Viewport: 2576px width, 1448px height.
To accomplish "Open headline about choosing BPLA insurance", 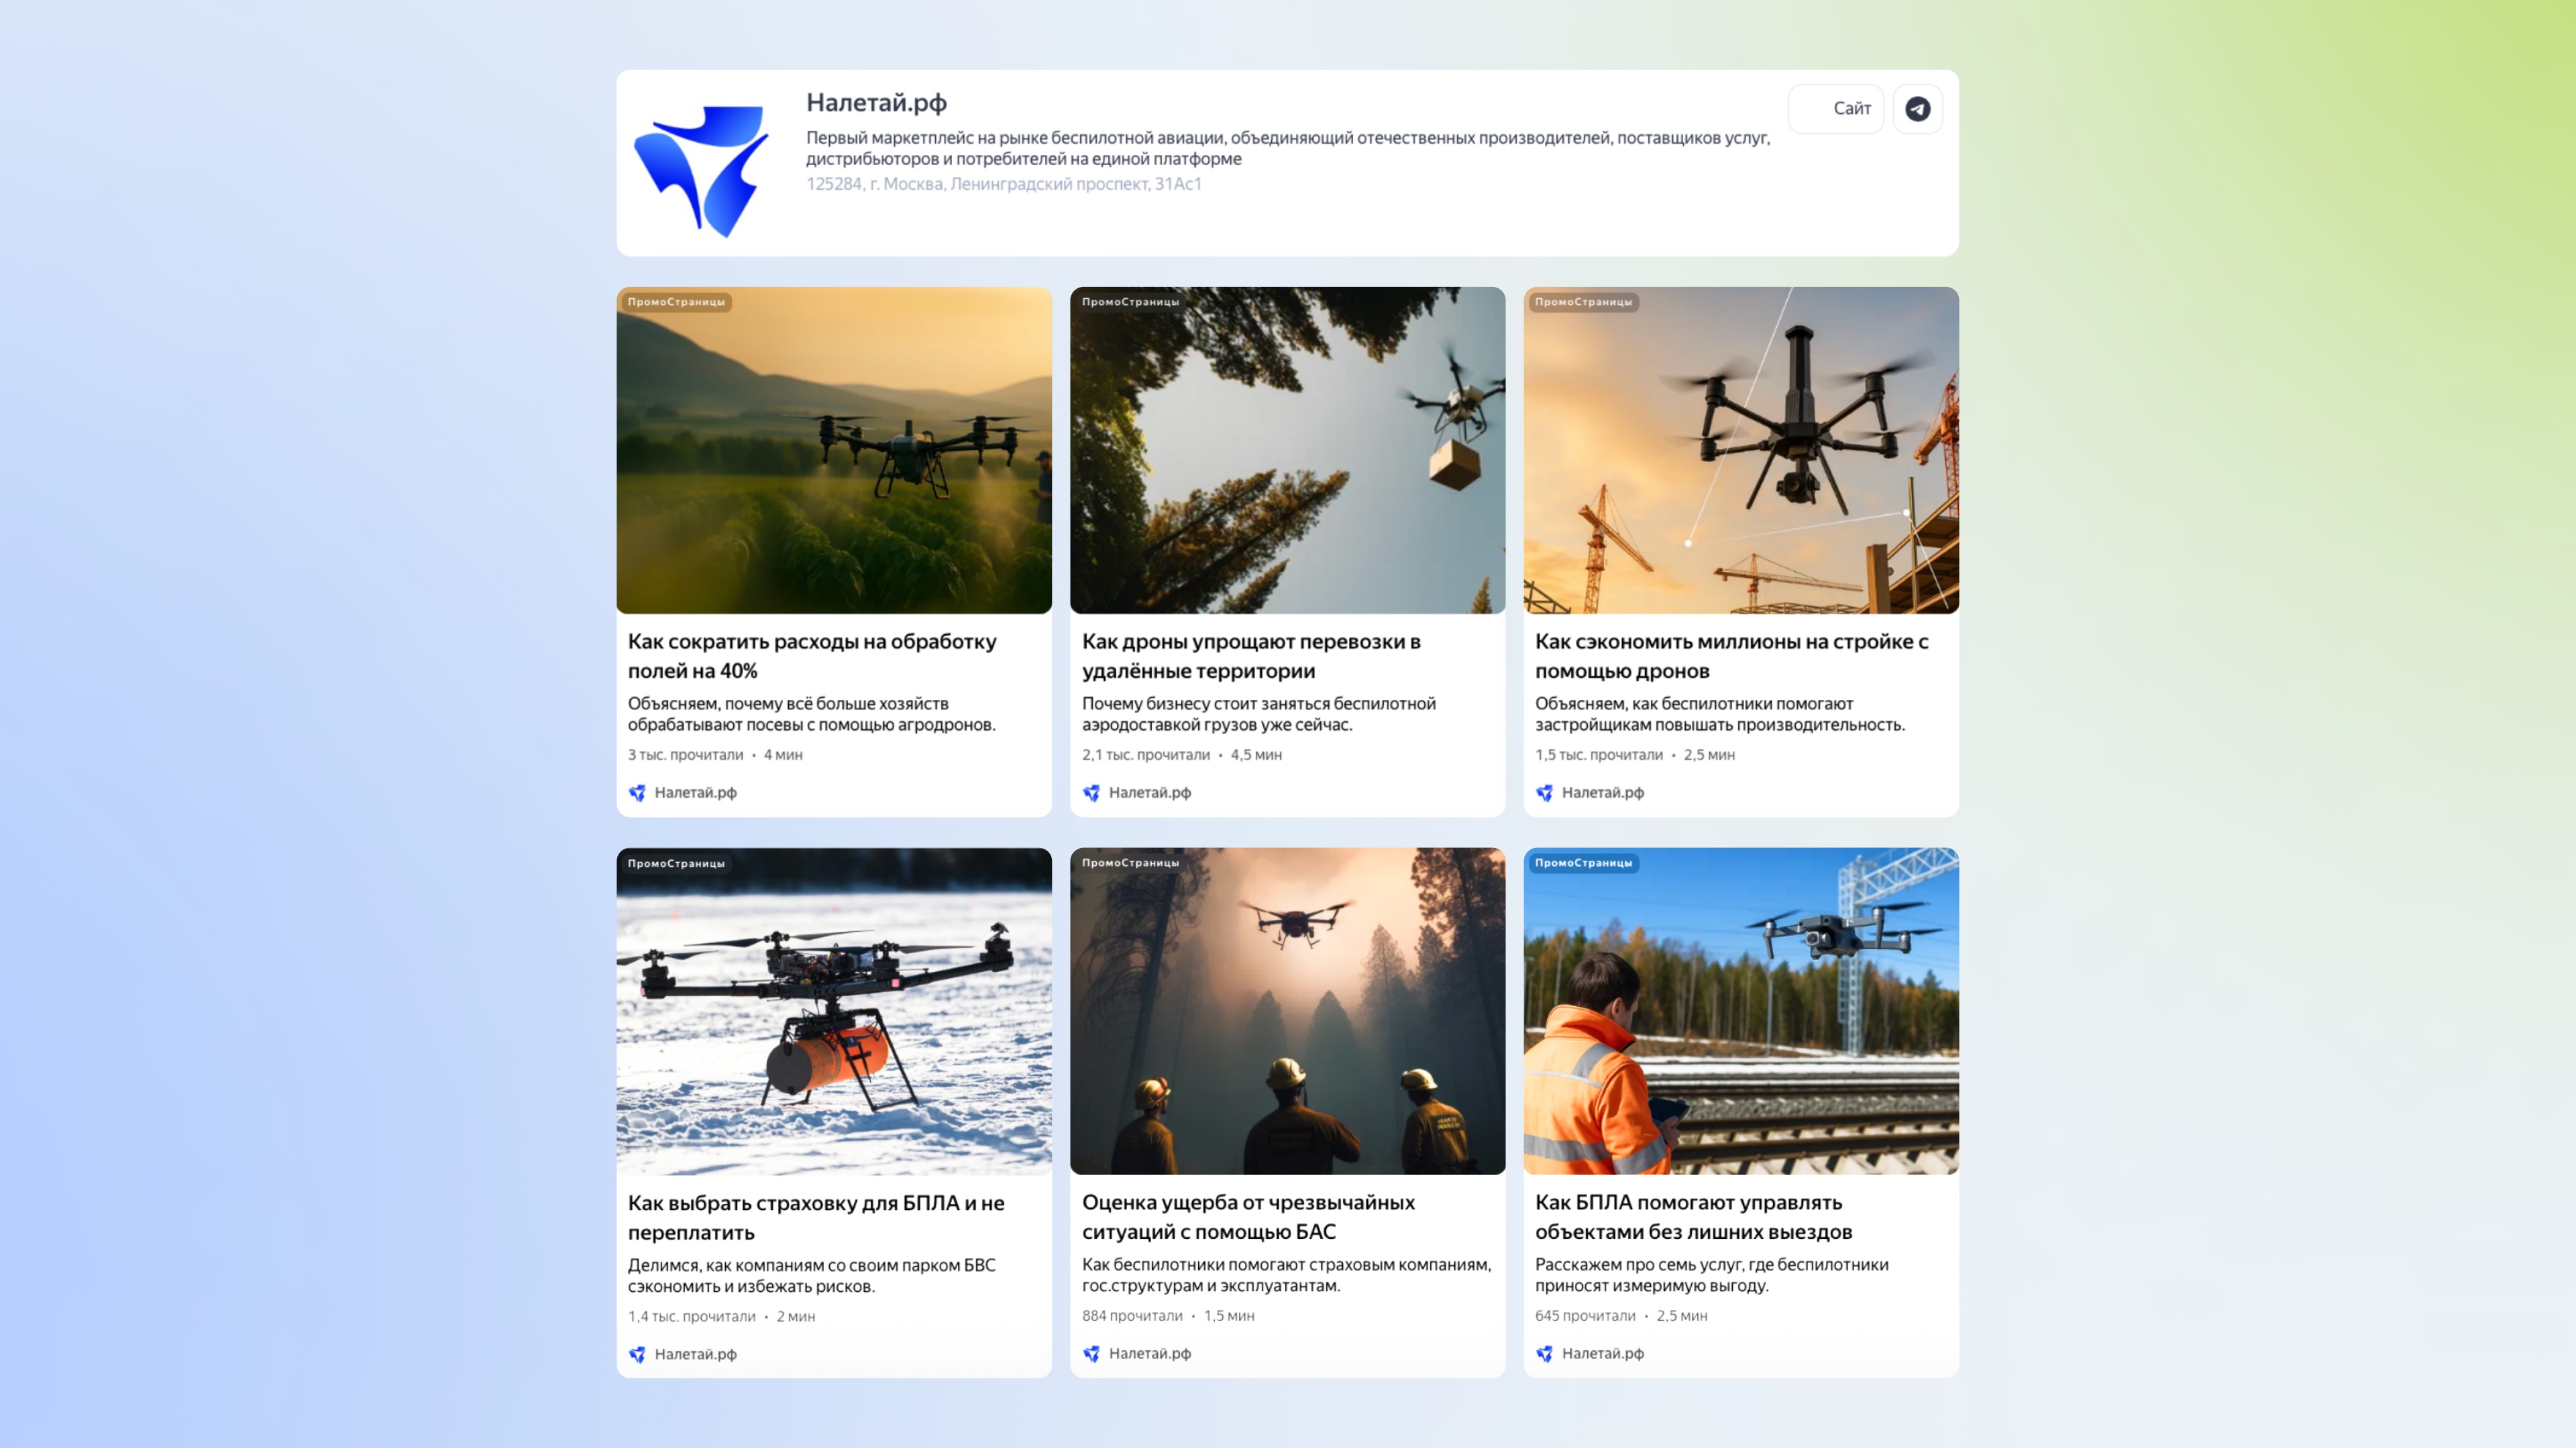I will [815, 1217].
